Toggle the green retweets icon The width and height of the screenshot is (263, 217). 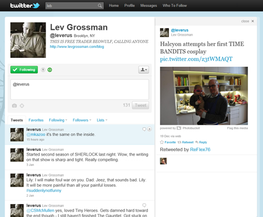[x=50, y=70]
